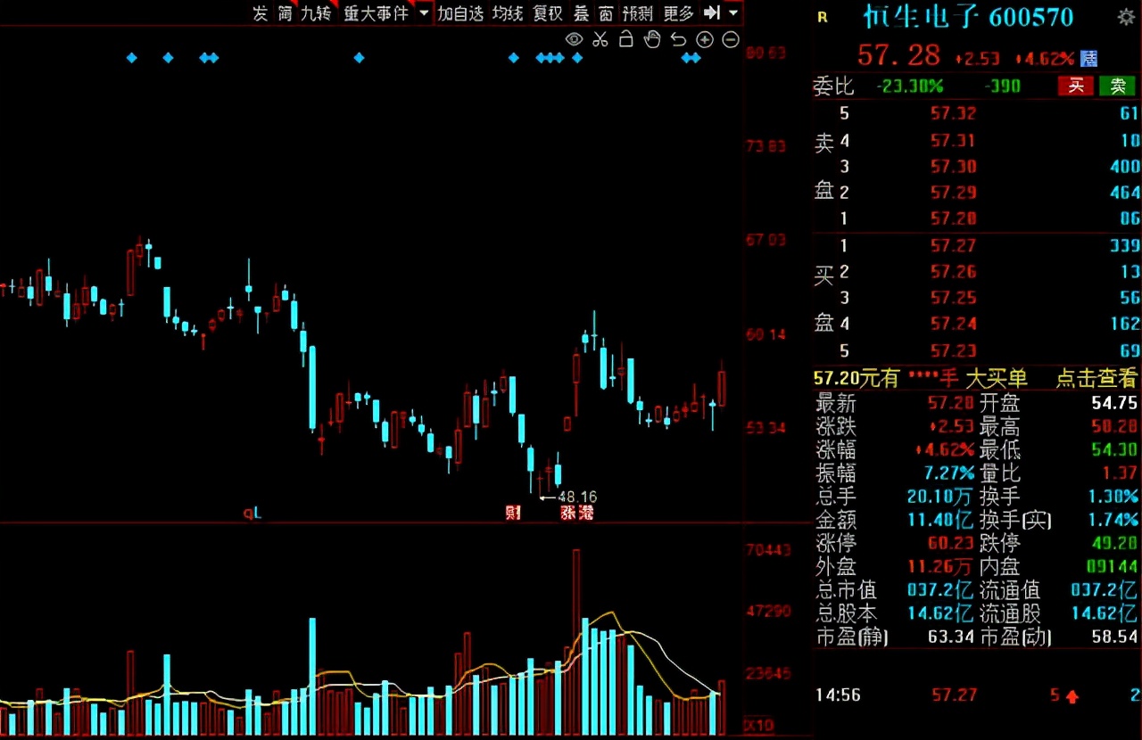The height and width of the screenshot is (740, 1142).
Task: Zoom out with the minus circle icon
Action: (x=731, y=39)
